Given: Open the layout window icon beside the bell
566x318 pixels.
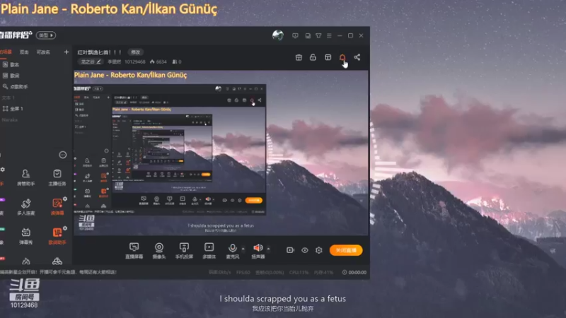Looking at the screenshot, I should [x=328, y=57].
